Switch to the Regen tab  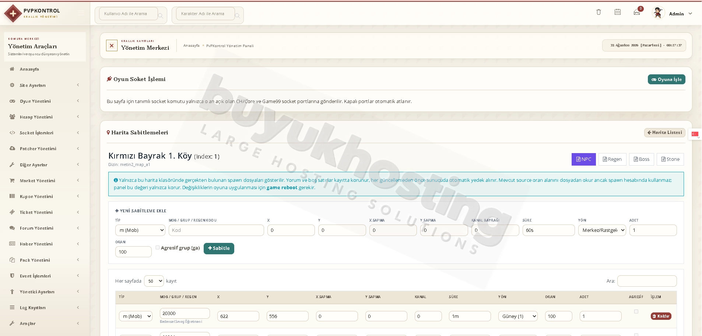coord(612,159)
